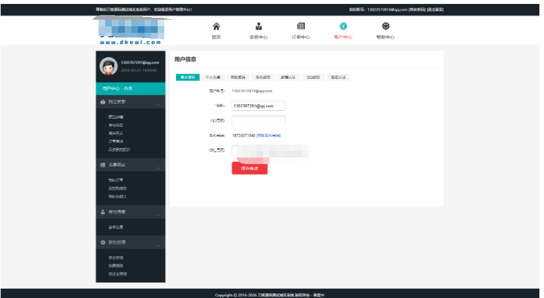Click the red 保存修改 button
This screenshot has height=298, width=544.
(250, 169)
